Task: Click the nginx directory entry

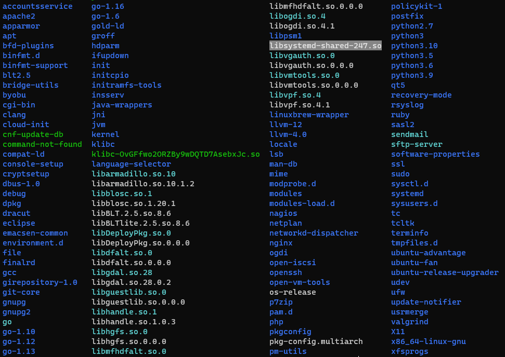Action: tap(281, 243)
